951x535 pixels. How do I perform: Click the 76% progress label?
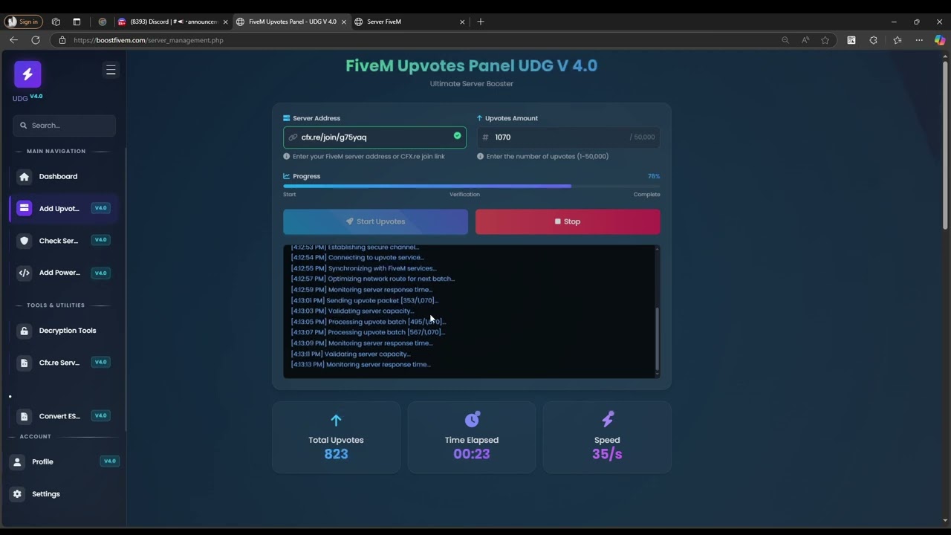[654, 176]
